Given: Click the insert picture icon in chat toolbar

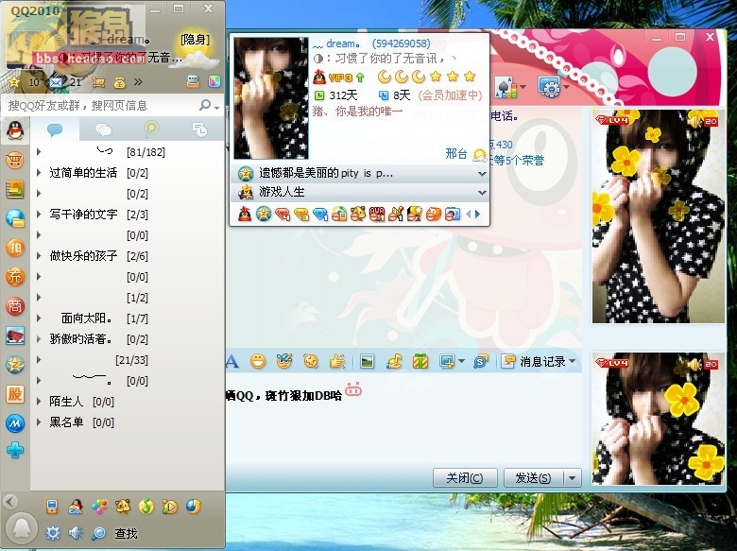Looking at the screenshot, I should pyautogui.click(x=367, y=361).
